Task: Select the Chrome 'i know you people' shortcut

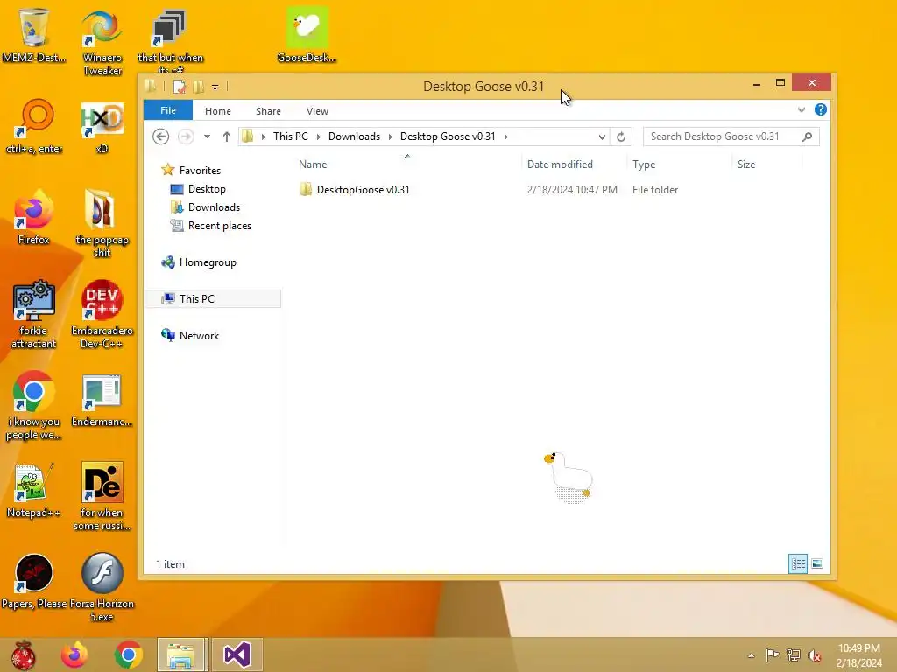Action: [x=34, y=406]
